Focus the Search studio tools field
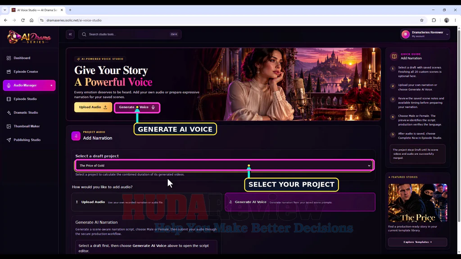Viewport: 461px width, 259px height. 130,34
